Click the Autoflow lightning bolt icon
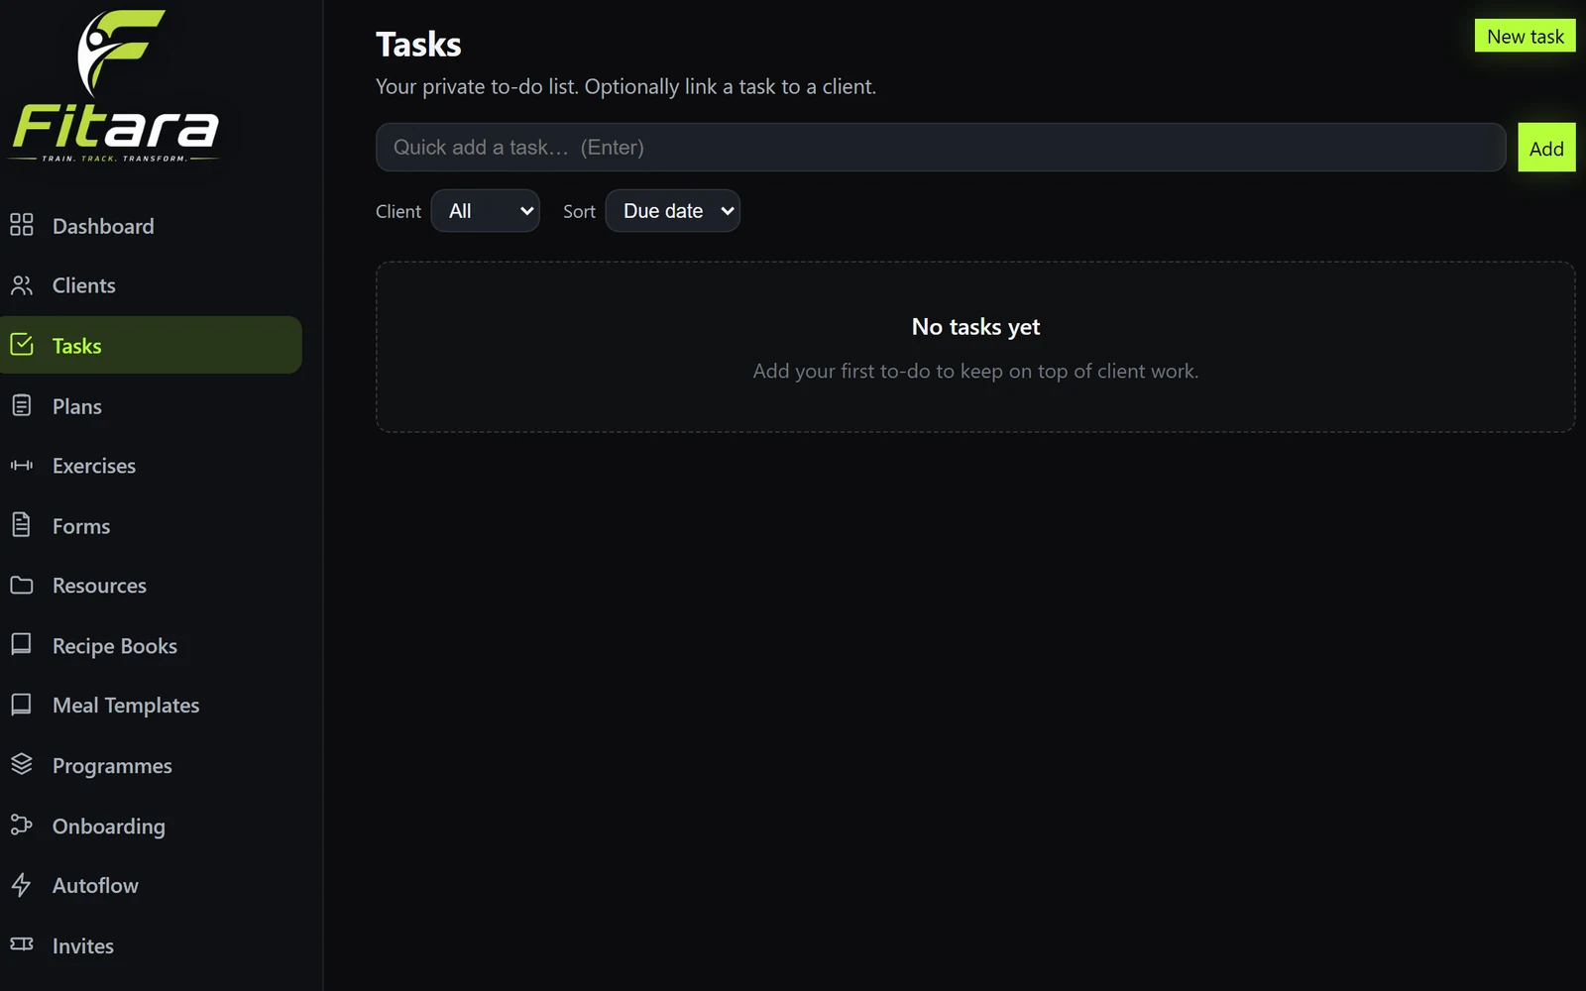1586x991 pixels. (x=22, y=885)
